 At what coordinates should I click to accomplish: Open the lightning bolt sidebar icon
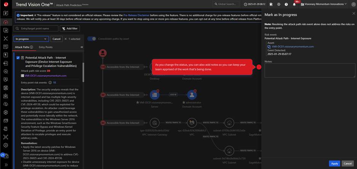(x=6, y=55)
